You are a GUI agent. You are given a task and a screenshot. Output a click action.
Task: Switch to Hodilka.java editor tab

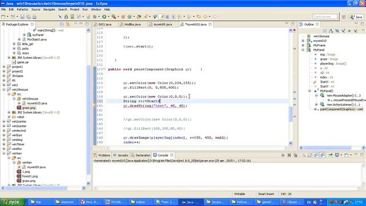(132, 24)
